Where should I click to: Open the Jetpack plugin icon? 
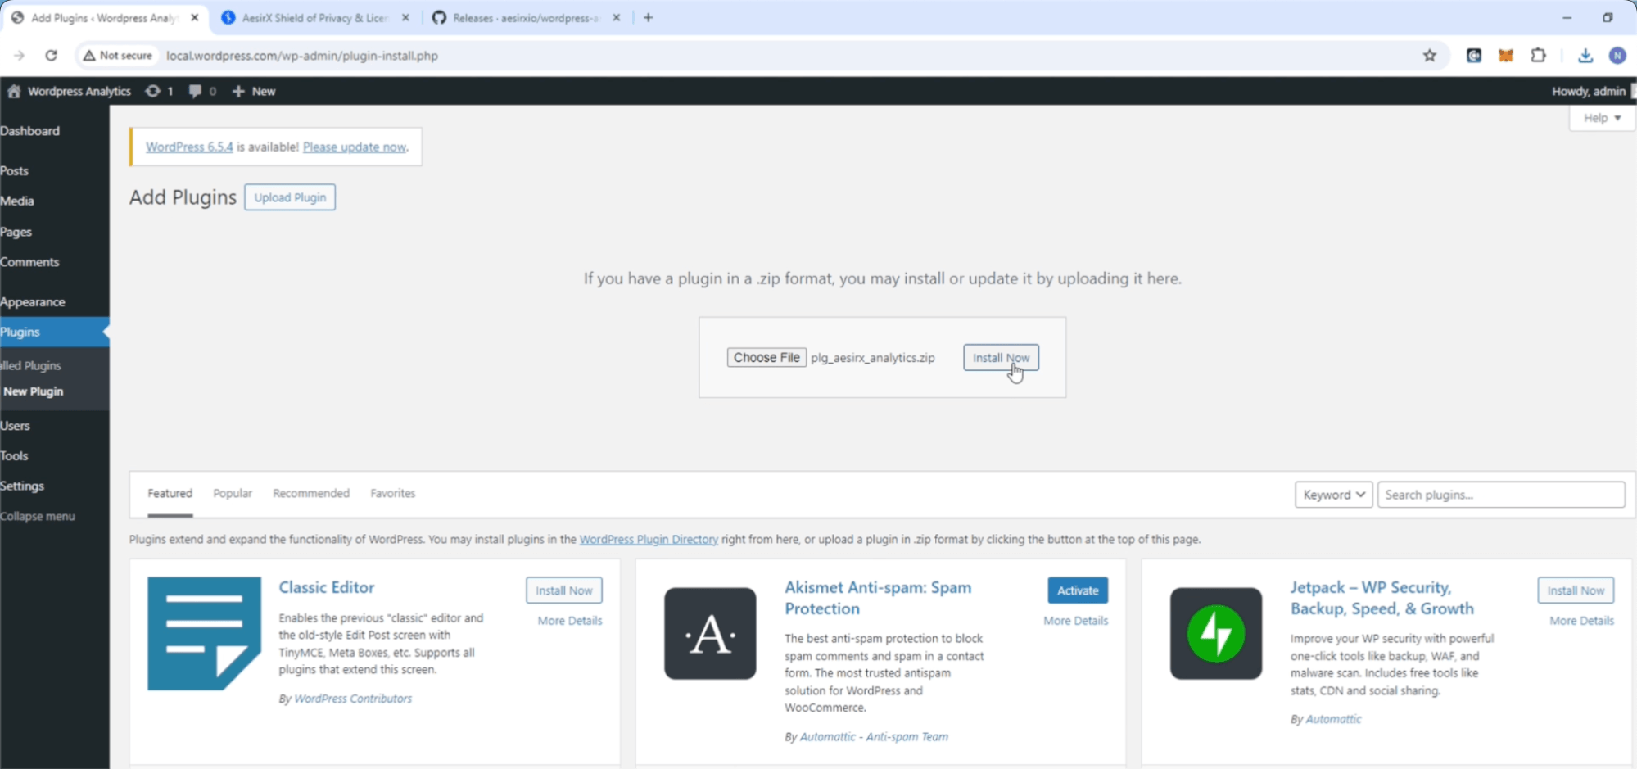click(x=1215, y=633)
